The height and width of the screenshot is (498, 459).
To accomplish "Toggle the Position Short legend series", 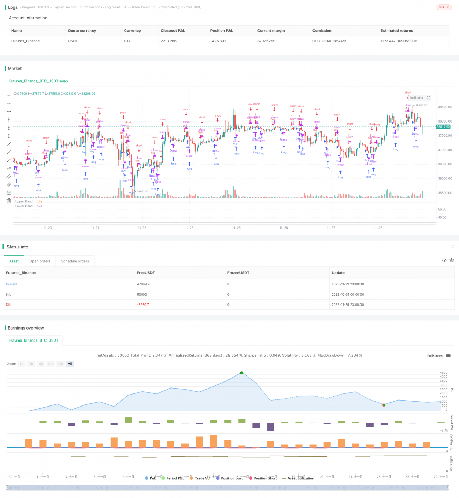I will click(x=263, y=478).
